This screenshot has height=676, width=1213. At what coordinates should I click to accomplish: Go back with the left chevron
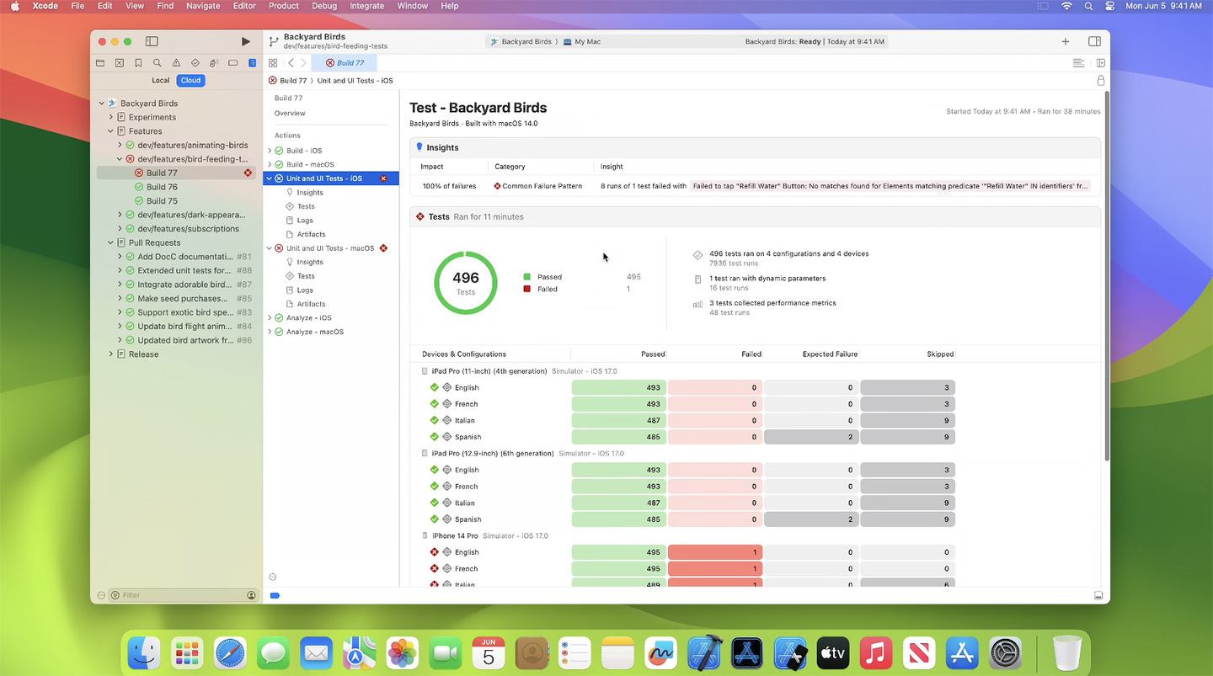(x=291, y=63)
